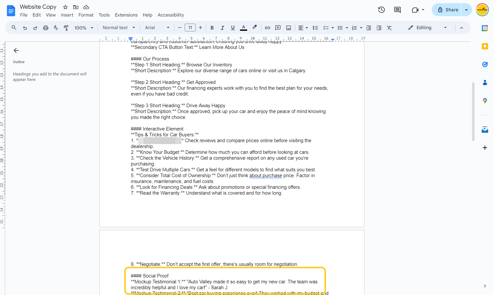Toggle italic formatting
The image size is (494, 295).
(223, 28)
